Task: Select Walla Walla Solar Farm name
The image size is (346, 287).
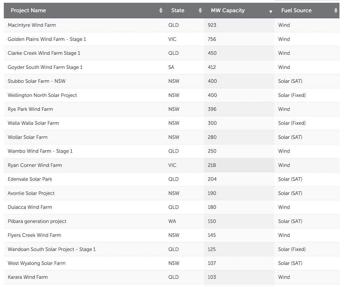Action: point(33,123)
